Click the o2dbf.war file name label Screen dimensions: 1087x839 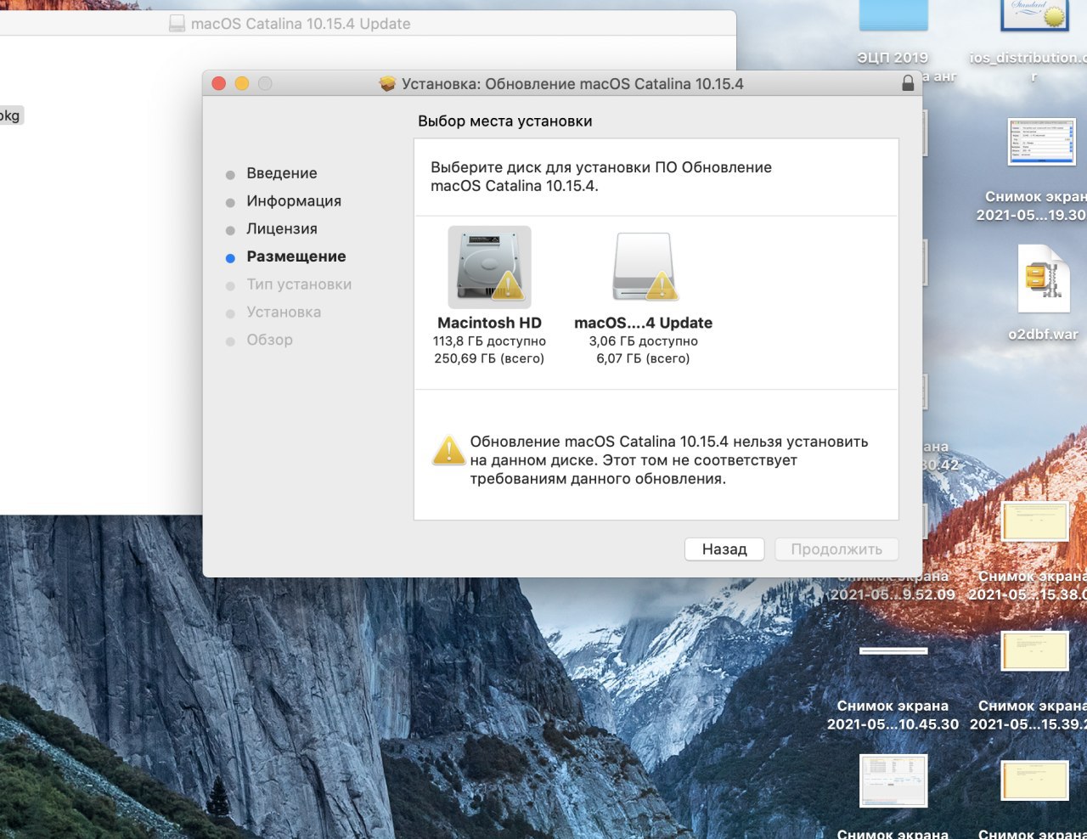tap(1043, 335)
